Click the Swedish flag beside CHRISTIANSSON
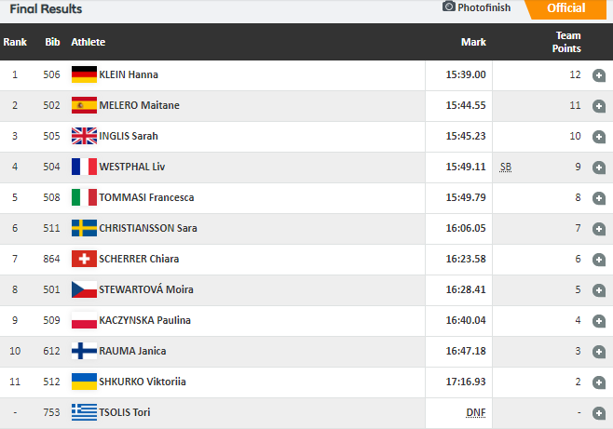Image resolution: width=613 pixels, height=429 pixels. [x=84, y=228]
